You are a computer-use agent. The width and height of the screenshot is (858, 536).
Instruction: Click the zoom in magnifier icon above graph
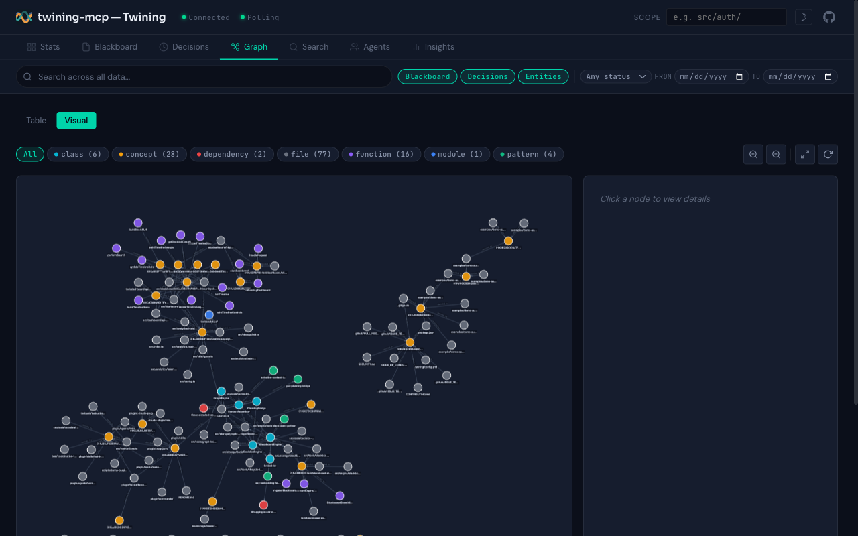[753, 154]
